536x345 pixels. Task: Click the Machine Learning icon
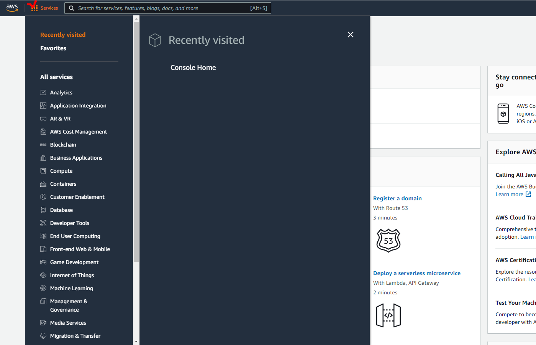click(43, 288)
